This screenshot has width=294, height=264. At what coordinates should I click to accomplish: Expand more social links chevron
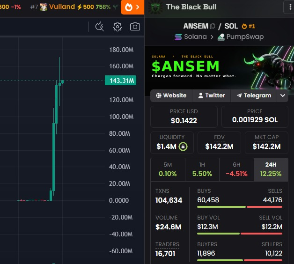tap(283, 95)
